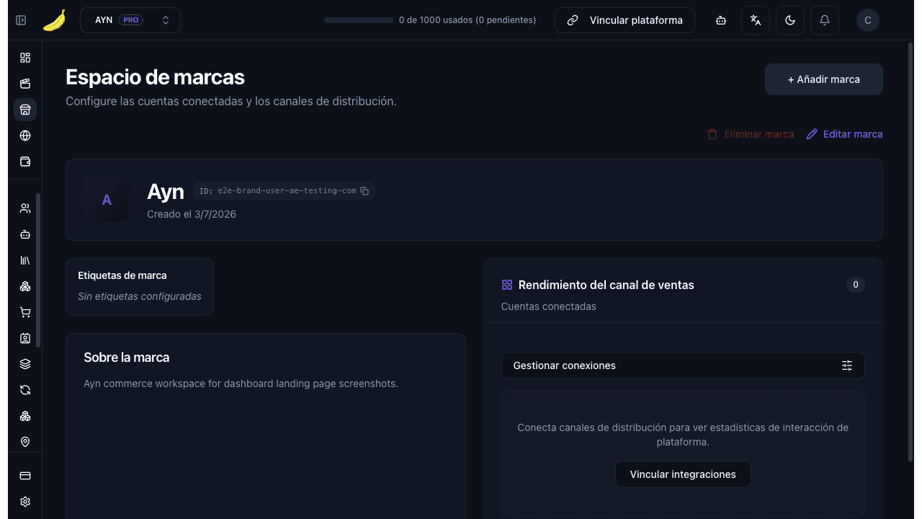Viewport: 922px width, 519px height.
Task: Click the Vincular integraciones button
Action: 683,474
